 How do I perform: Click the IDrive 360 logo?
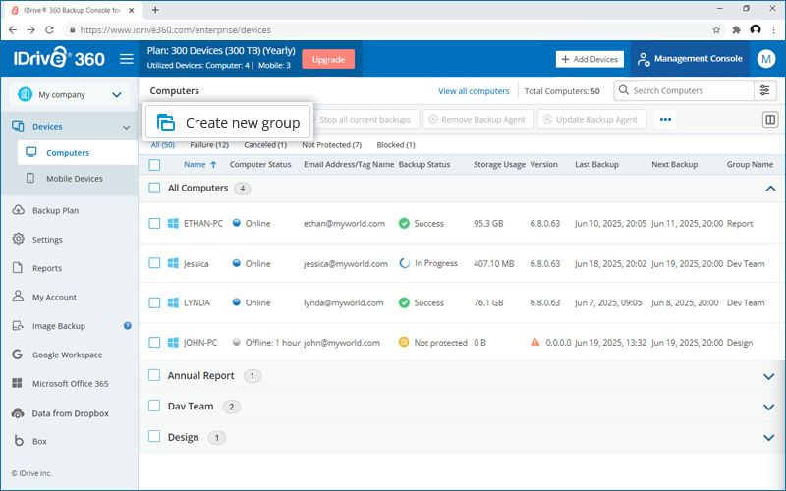tap(59, 58)
